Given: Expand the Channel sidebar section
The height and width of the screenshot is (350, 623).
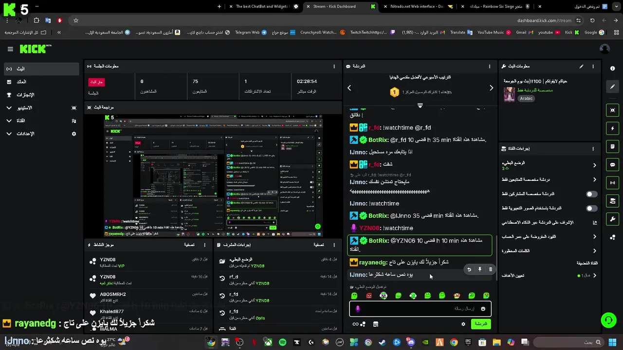Looking at the screenshot, I should tap(41, 121).
